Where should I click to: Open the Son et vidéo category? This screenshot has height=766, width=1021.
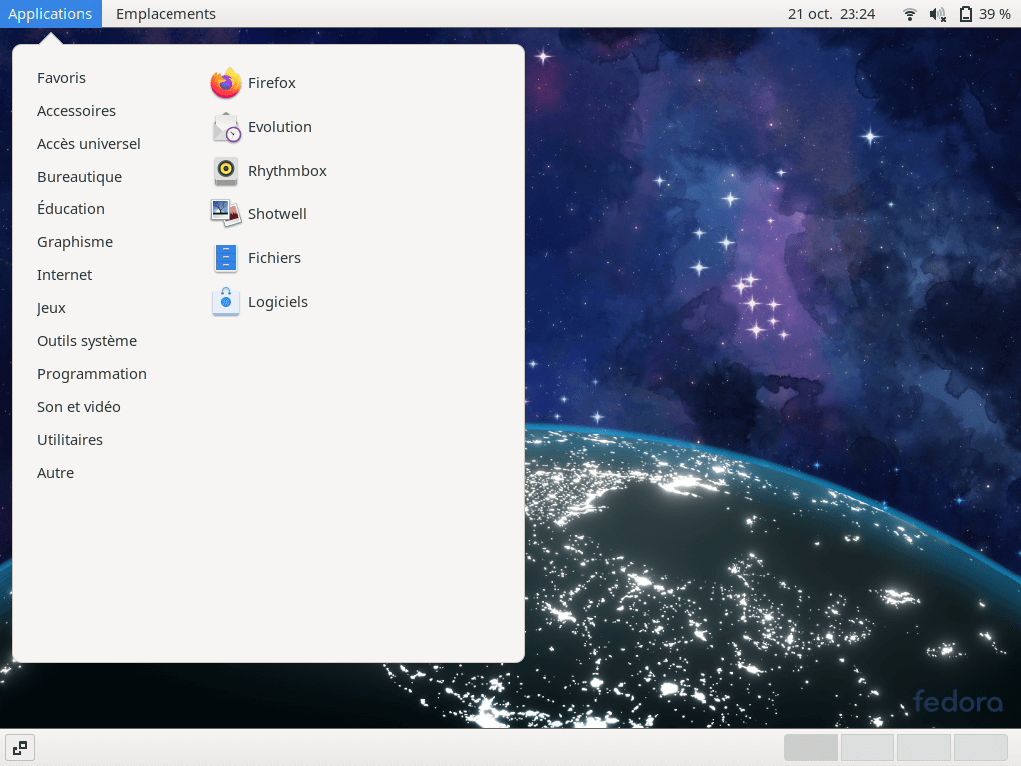click(79, 407)
